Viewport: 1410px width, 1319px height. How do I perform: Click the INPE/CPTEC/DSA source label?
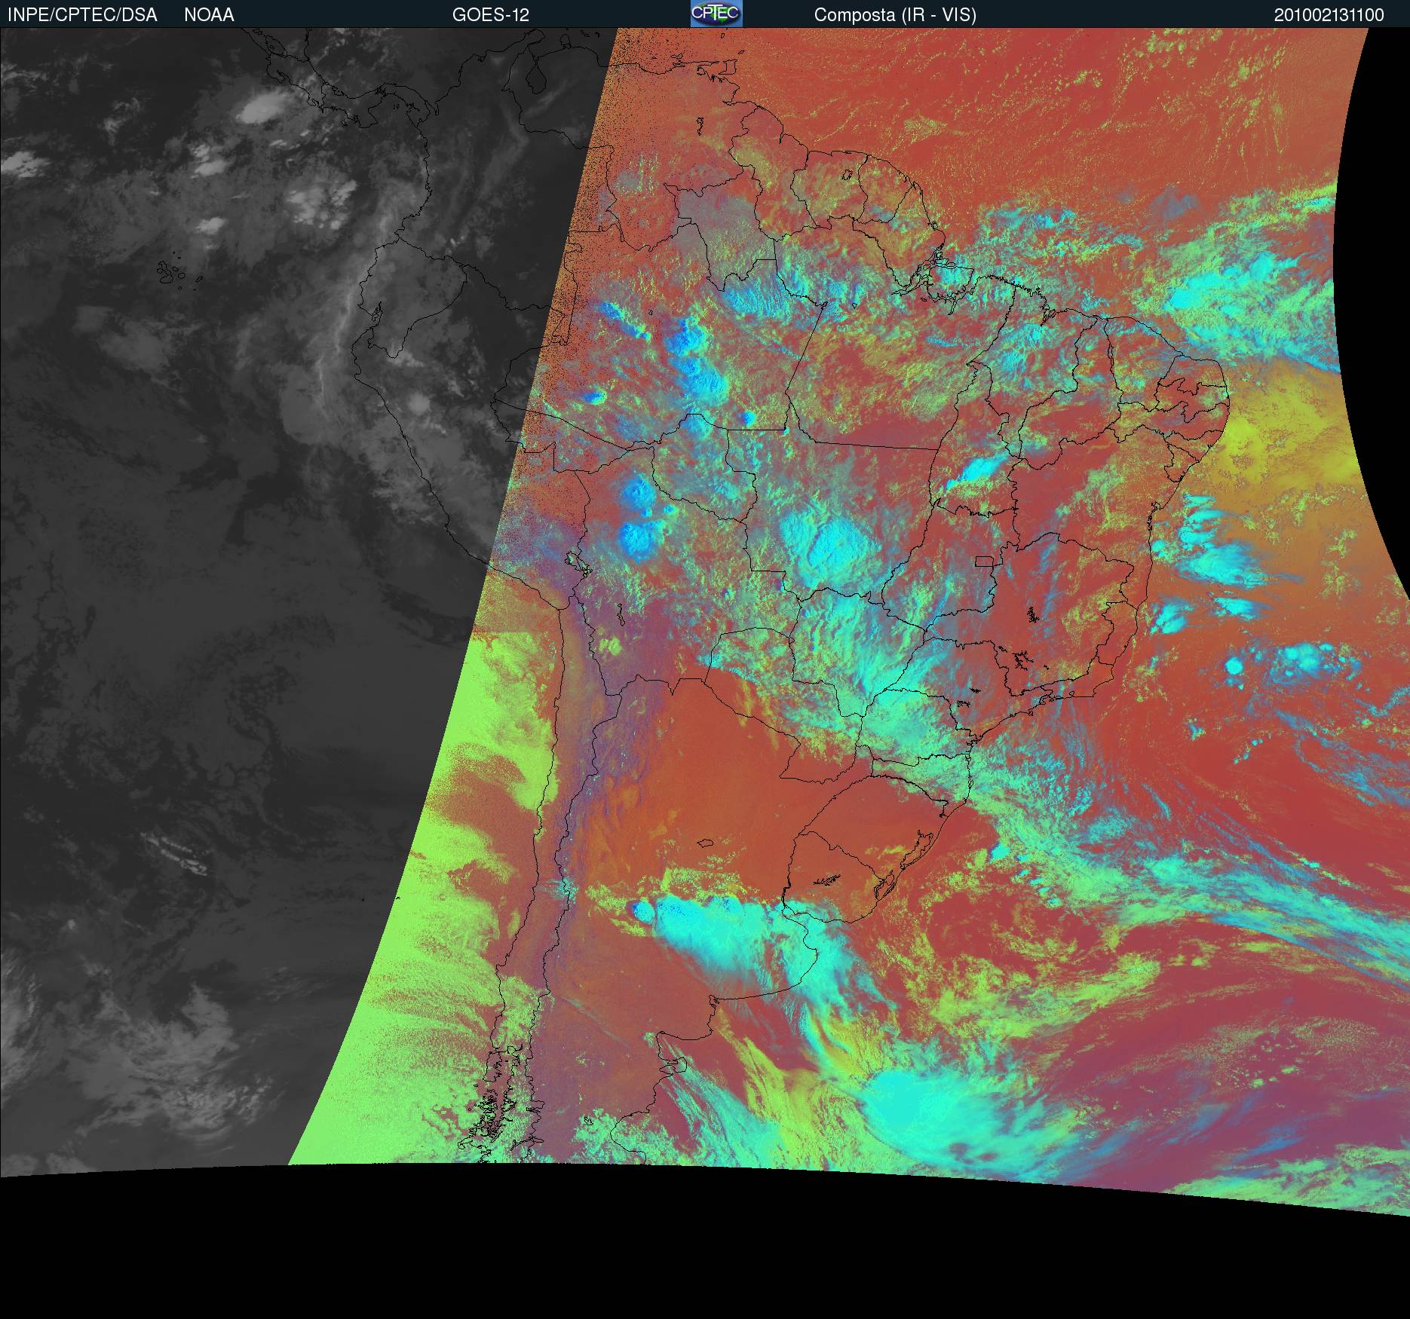pos(82,15)
